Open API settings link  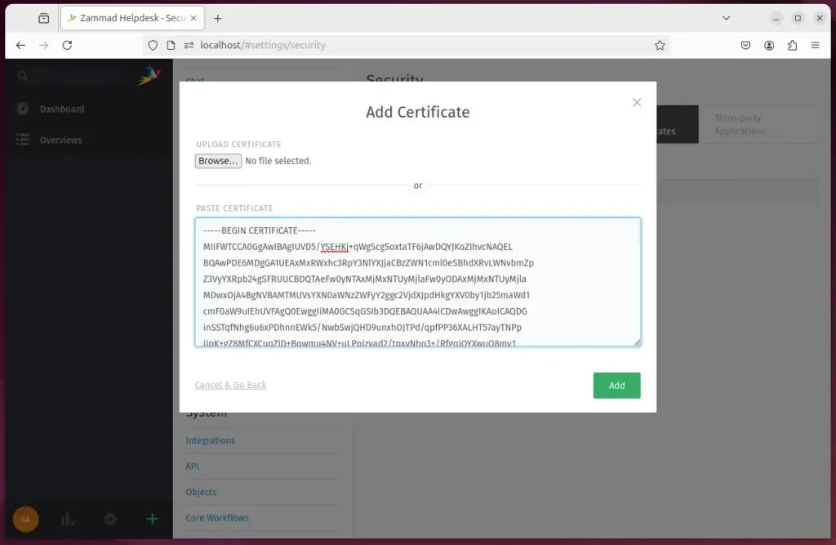pos(192,466)
